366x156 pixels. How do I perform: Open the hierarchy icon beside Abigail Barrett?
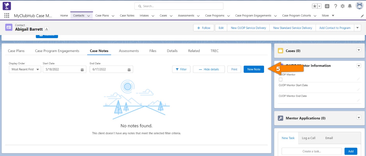pos(47,29)
